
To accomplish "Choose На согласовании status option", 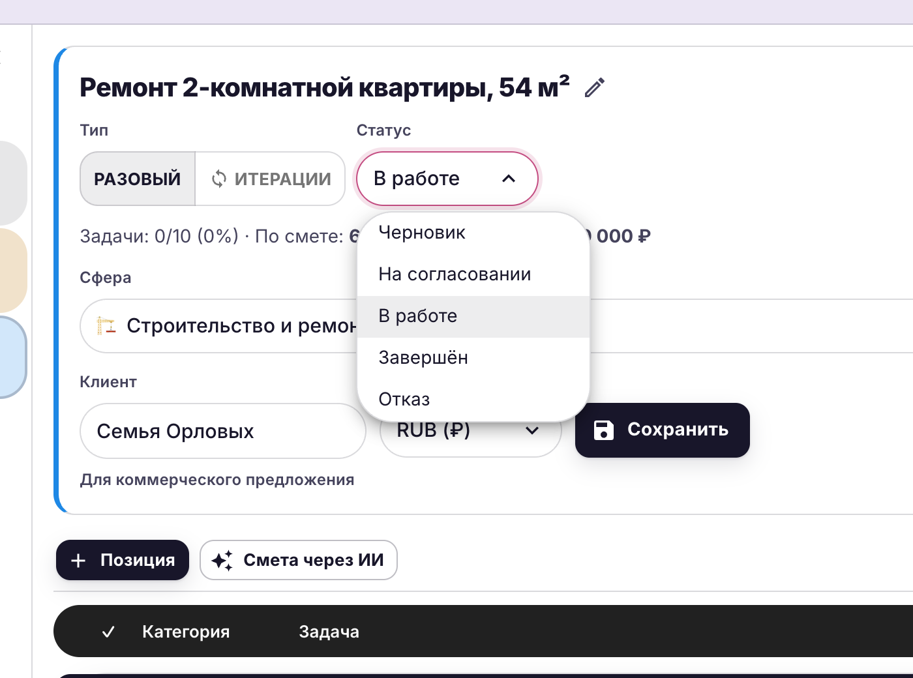I will coord(473,274).
